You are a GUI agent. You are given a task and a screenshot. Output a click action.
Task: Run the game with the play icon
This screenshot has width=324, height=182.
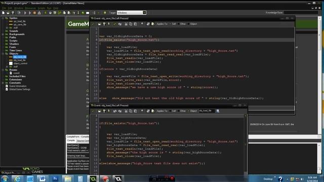pos(25,13)
